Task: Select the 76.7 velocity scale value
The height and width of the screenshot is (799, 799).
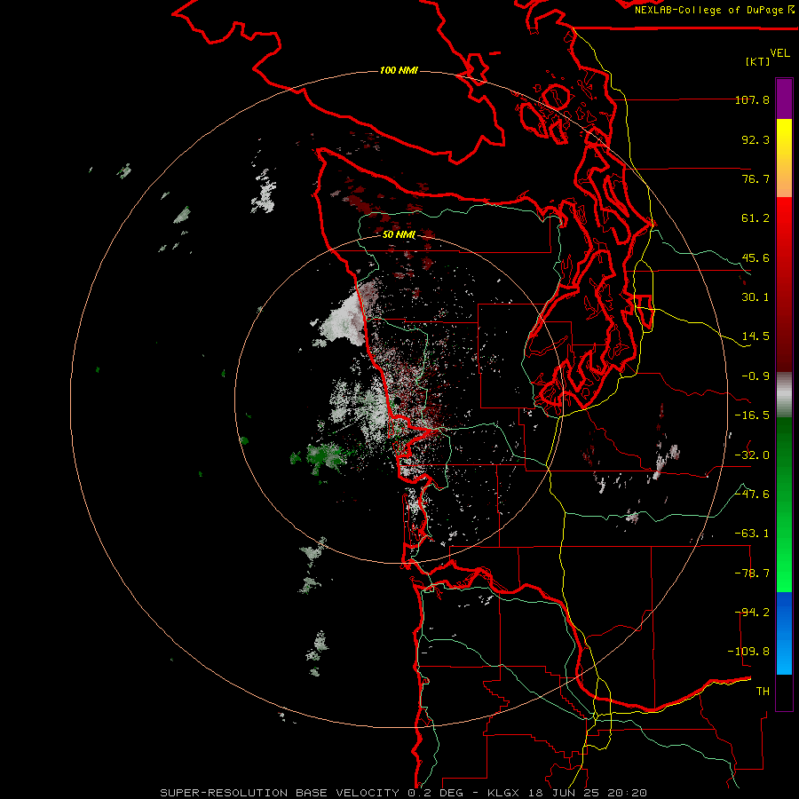Action: pyautogui.click(x=755, y=178)
